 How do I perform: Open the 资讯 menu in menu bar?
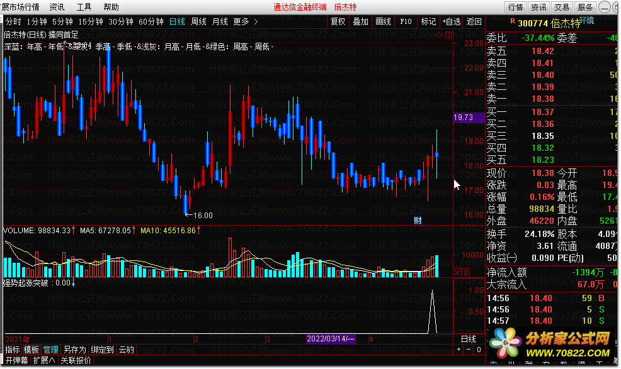pyautogui.click(x=57, y=7)
